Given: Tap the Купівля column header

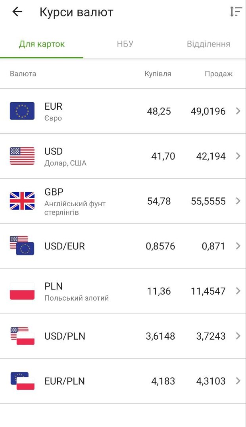Looking at the screenshot, I should point(158,74).
